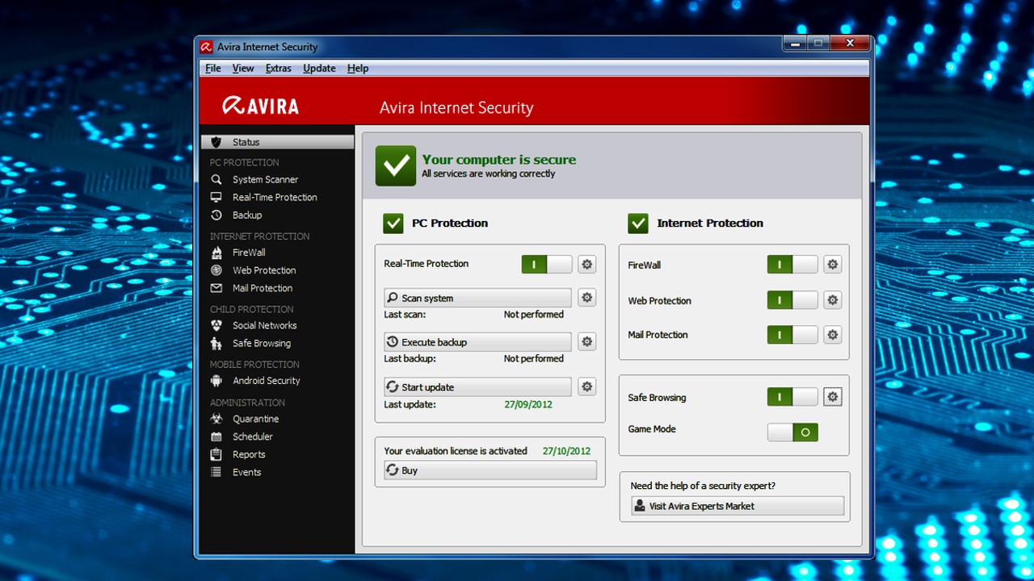Select Status in the sidebar

[x=277, y=142]
